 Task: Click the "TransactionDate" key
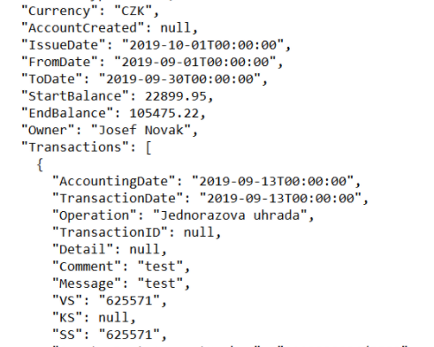click(x=118, y=199)
